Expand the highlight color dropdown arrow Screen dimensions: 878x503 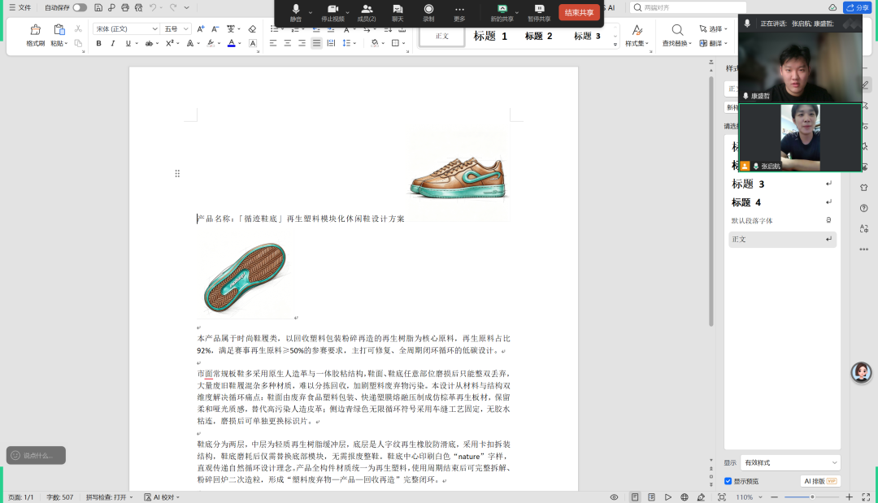[x=219, y=44]
